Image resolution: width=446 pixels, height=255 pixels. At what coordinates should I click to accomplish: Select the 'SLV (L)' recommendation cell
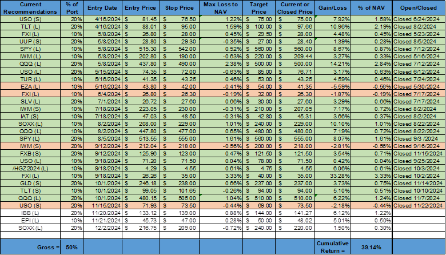30,102
